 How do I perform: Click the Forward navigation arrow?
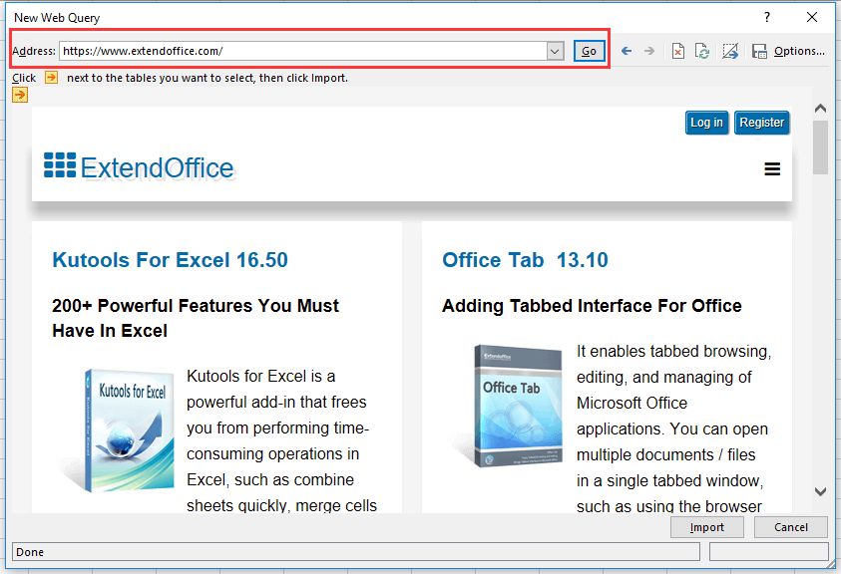coord(649,51)
